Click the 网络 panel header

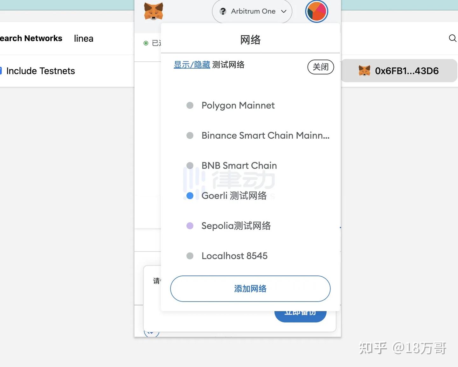point(250,40)
